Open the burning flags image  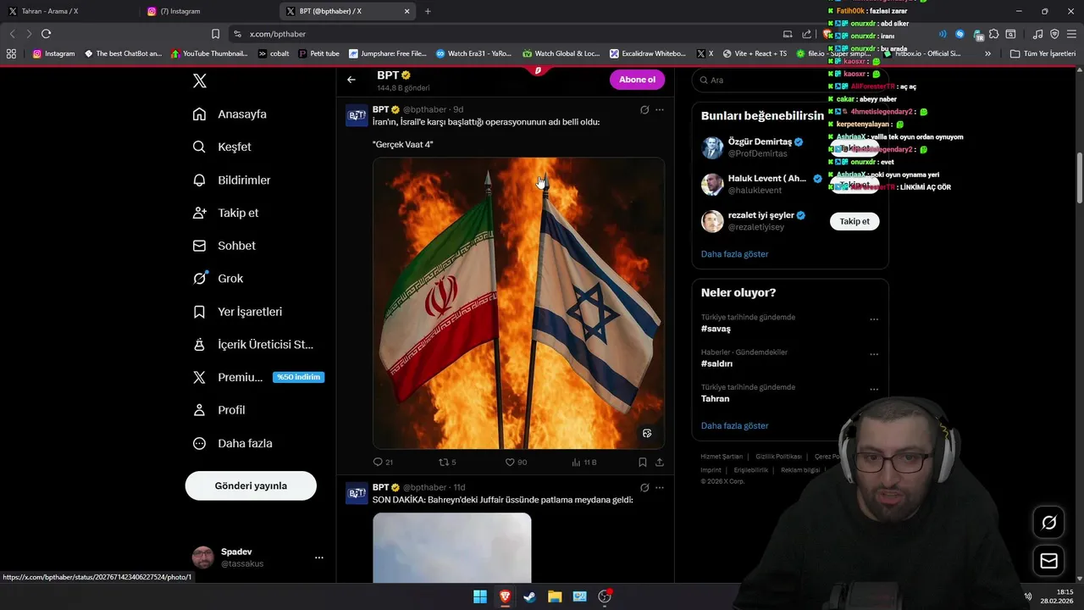pyautogui.click(x=518, y=302)
